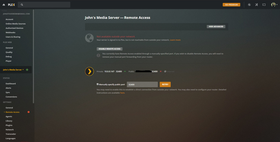Image resolution: width=280 pixels, height=142 pixels.
Task: Click the exclamation info icon
Action: pyautogui.click(x=98, y=55)
